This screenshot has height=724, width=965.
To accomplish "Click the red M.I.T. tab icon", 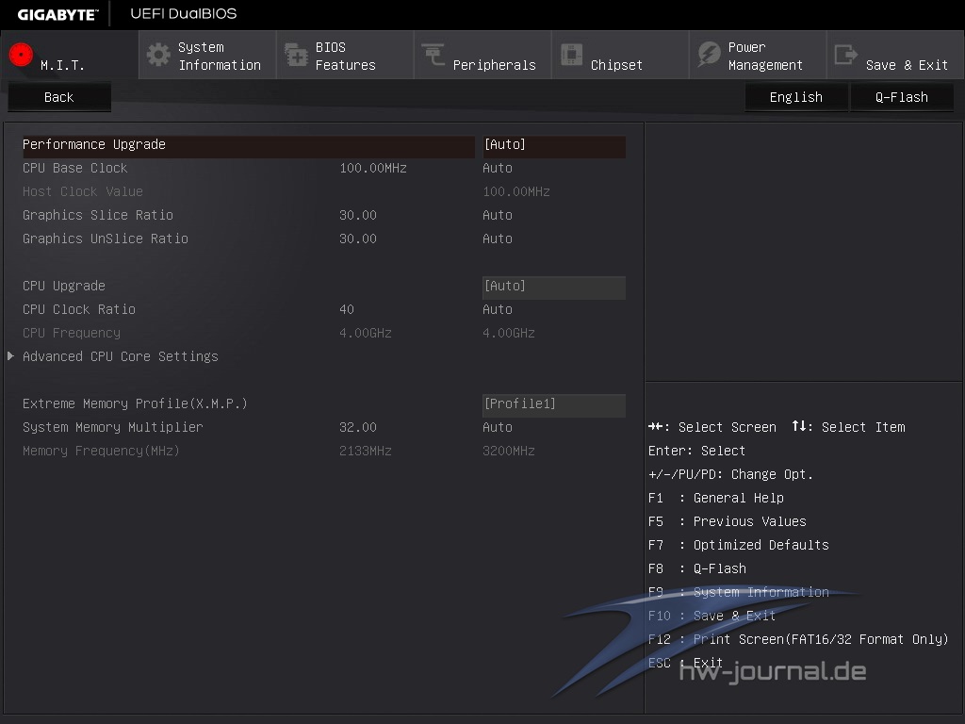I will pyautogui.click(x=21, y=54).
